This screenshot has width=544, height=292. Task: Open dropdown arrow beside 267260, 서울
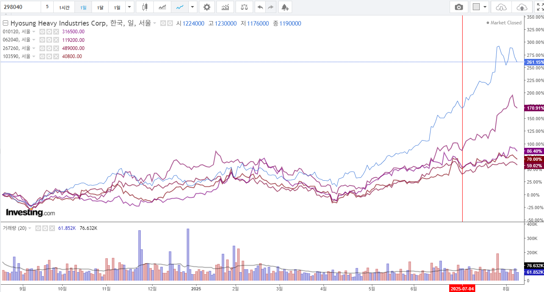pyautogui.click(x=34, y=48)
